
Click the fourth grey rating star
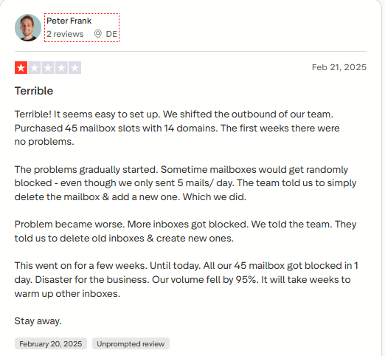(61, 68)
